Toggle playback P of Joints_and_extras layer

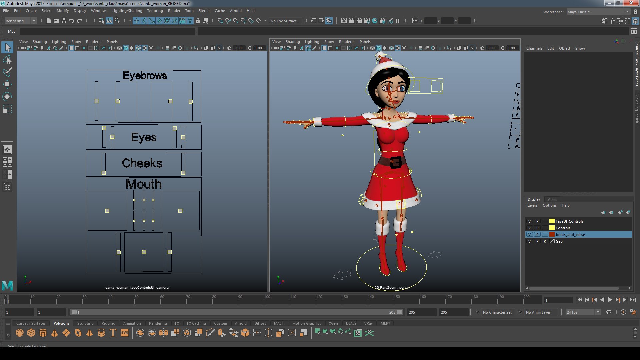click(537, 235)
